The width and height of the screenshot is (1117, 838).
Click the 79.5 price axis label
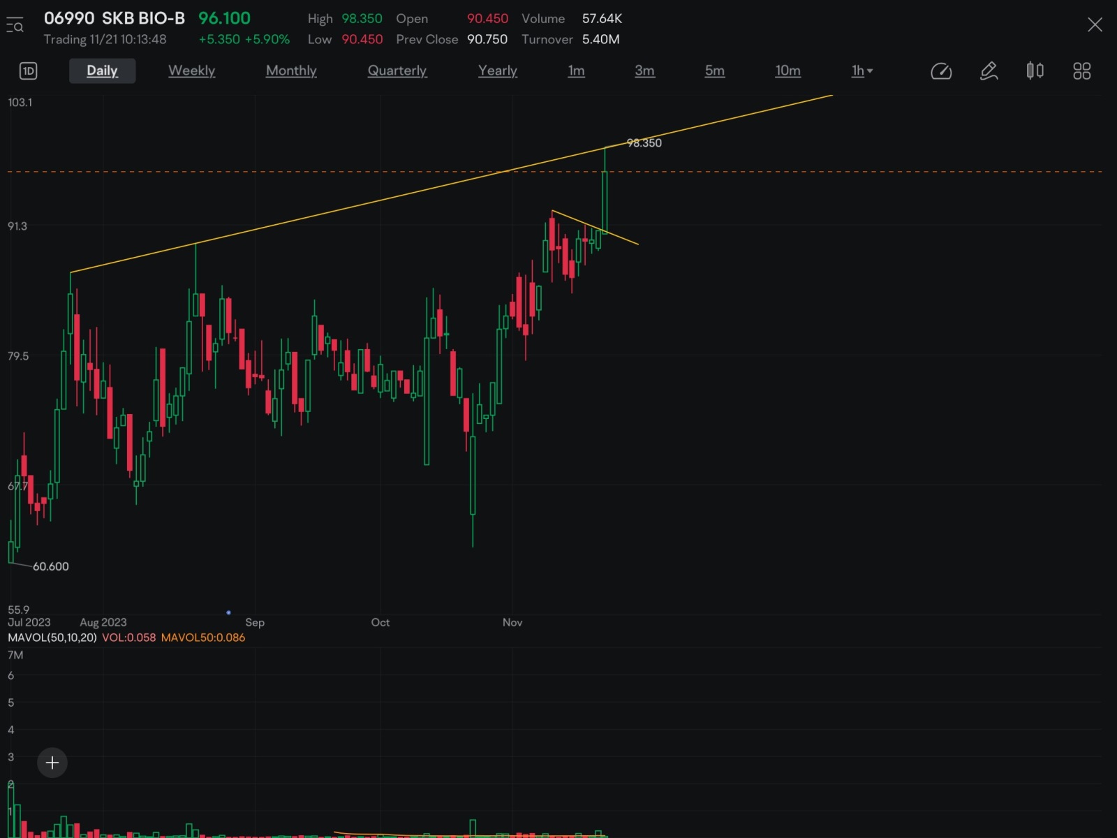pos(18,356)
